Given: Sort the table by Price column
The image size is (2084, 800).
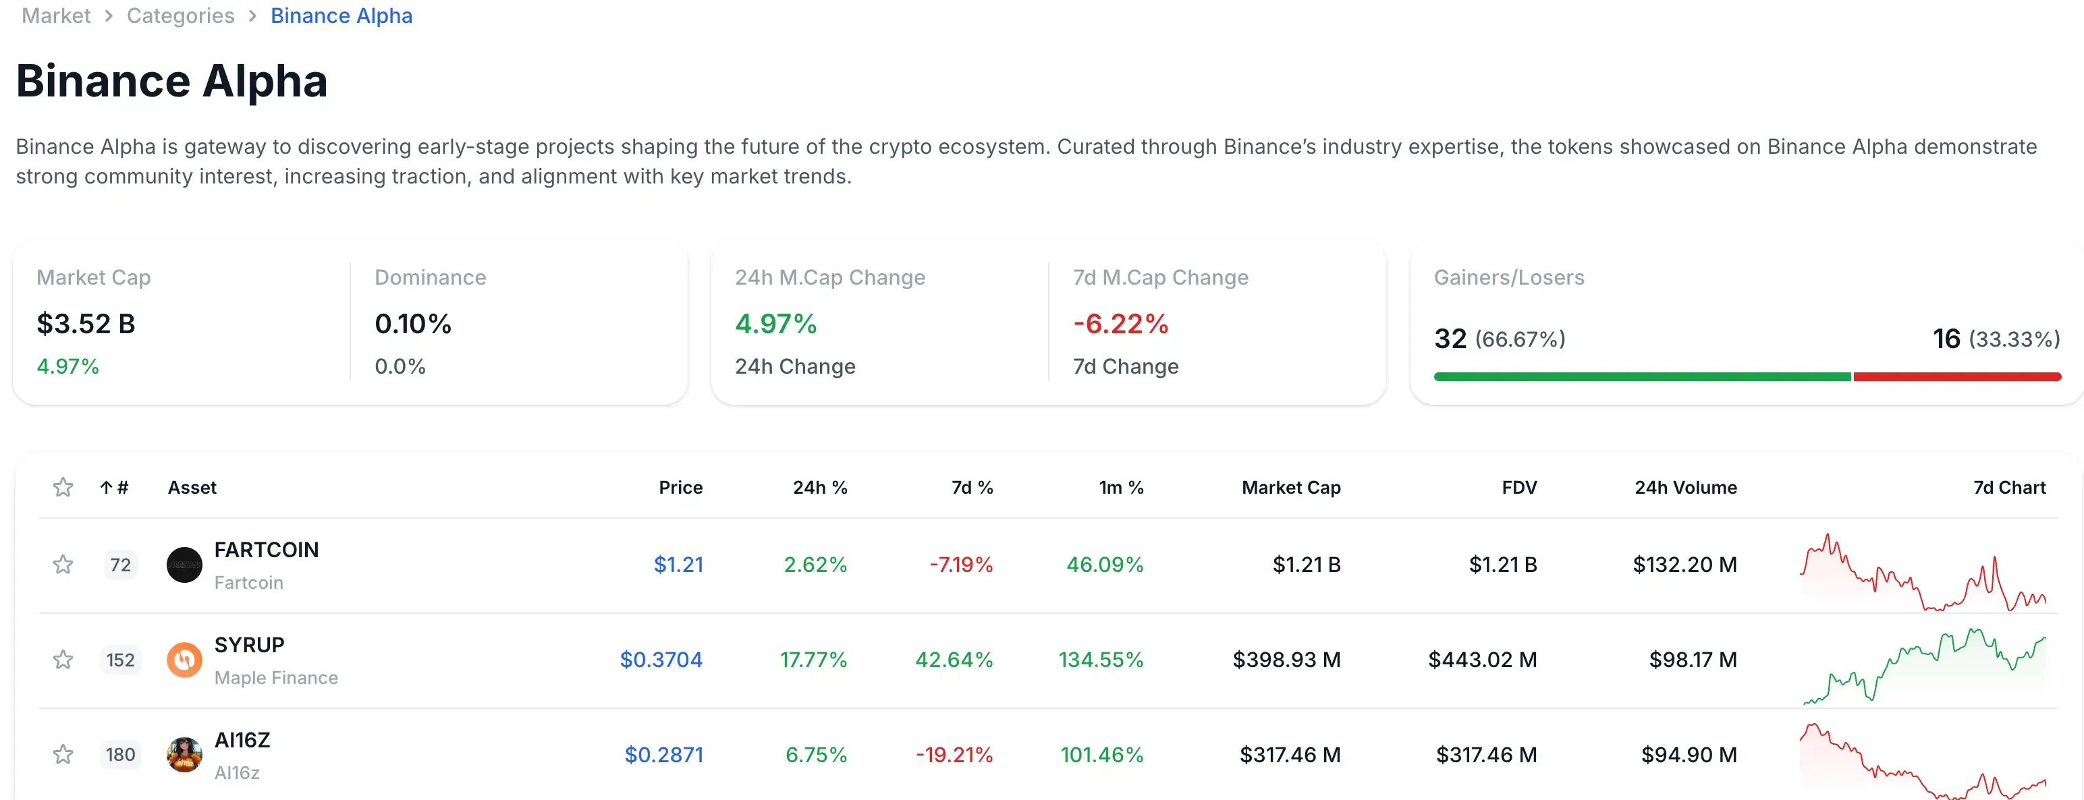Looking at the screenshot, I should [680, 487].
